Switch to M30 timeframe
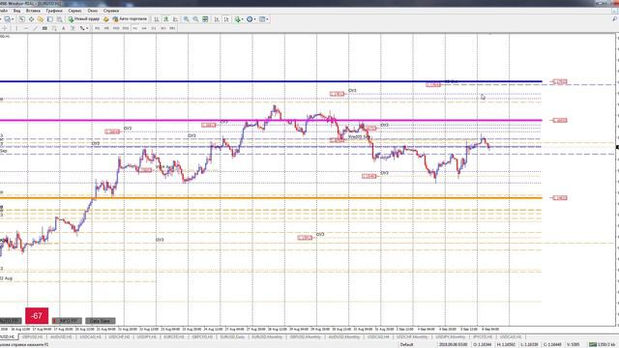Viewport: 619px width, 348px height. 126,28
